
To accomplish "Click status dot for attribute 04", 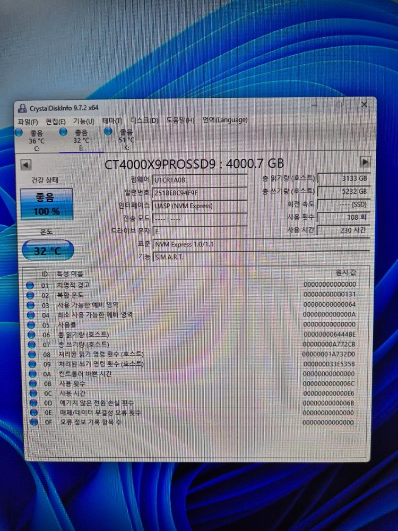I will [x=31, y=315].
